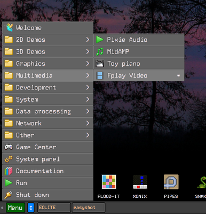Click the Development folder icon
The height and width of the screenshot is (214, 206).
9,87
